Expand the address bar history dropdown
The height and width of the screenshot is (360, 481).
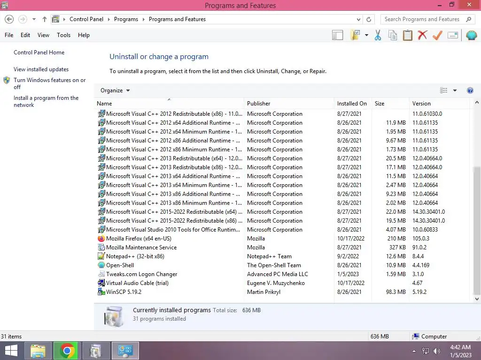[x=358, y=19]
